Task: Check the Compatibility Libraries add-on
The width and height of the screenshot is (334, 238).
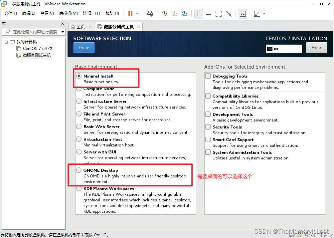Action: click(x=208, y=96)
